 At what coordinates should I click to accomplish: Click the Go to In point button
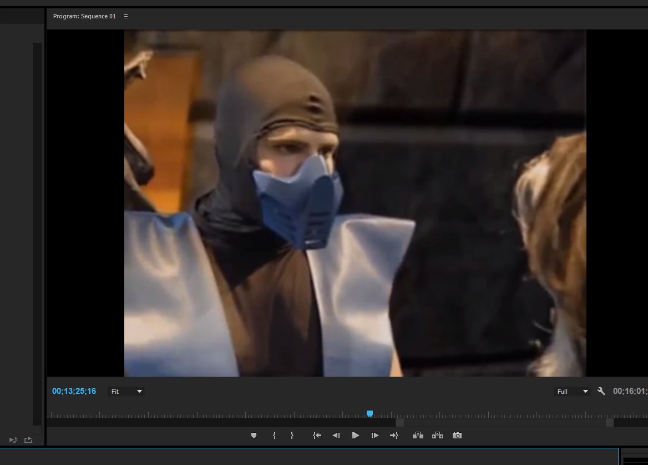[x=317, y=435]
